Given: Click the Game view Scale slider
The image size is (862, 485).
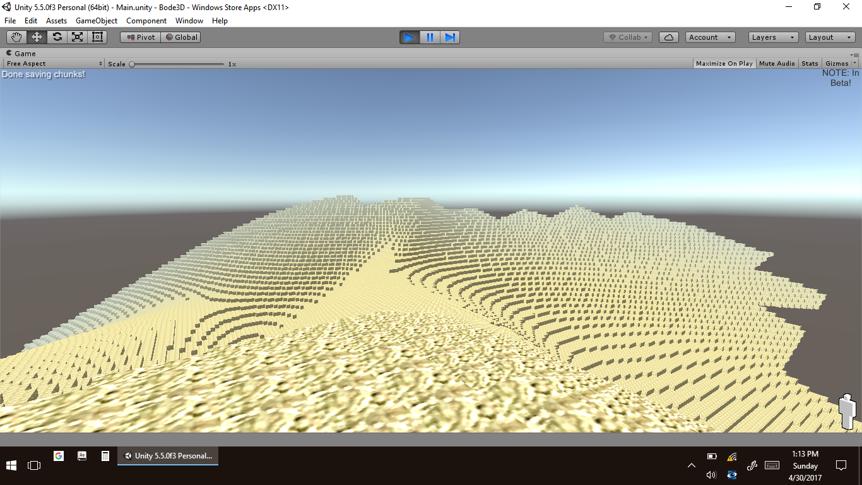Looking at the screenshot, I should (x=177, y=64).
